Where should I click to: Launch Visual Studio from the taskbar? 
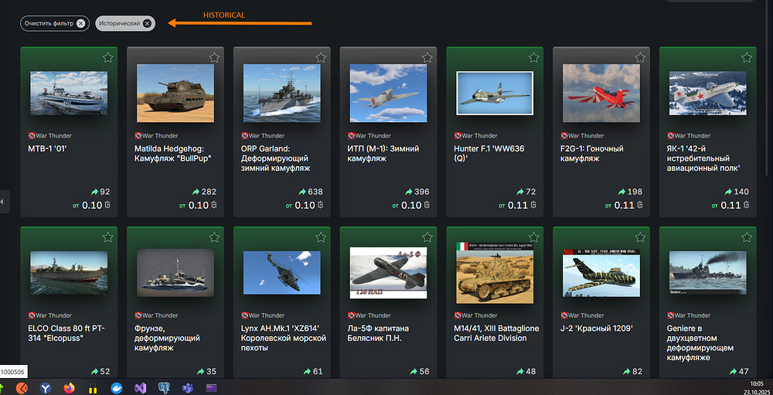(140, 387)
